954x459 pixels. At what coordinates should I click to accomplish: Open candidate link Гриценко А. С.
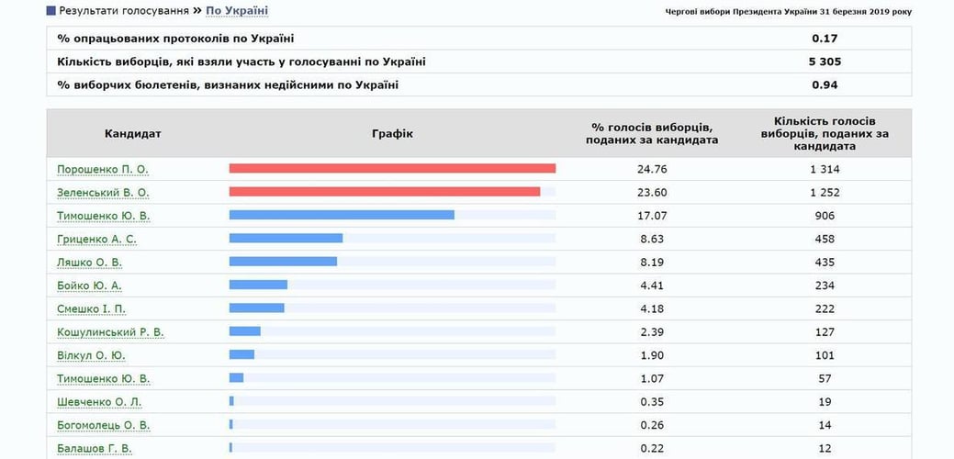tap(97, 239)
